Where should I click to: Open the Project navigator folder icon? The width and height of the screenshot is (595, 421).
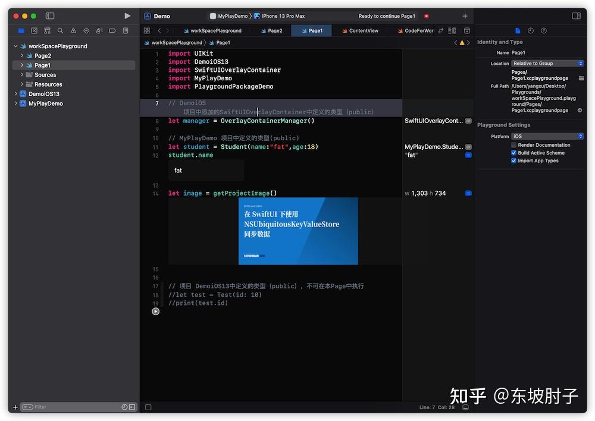[x=21, y=31]
